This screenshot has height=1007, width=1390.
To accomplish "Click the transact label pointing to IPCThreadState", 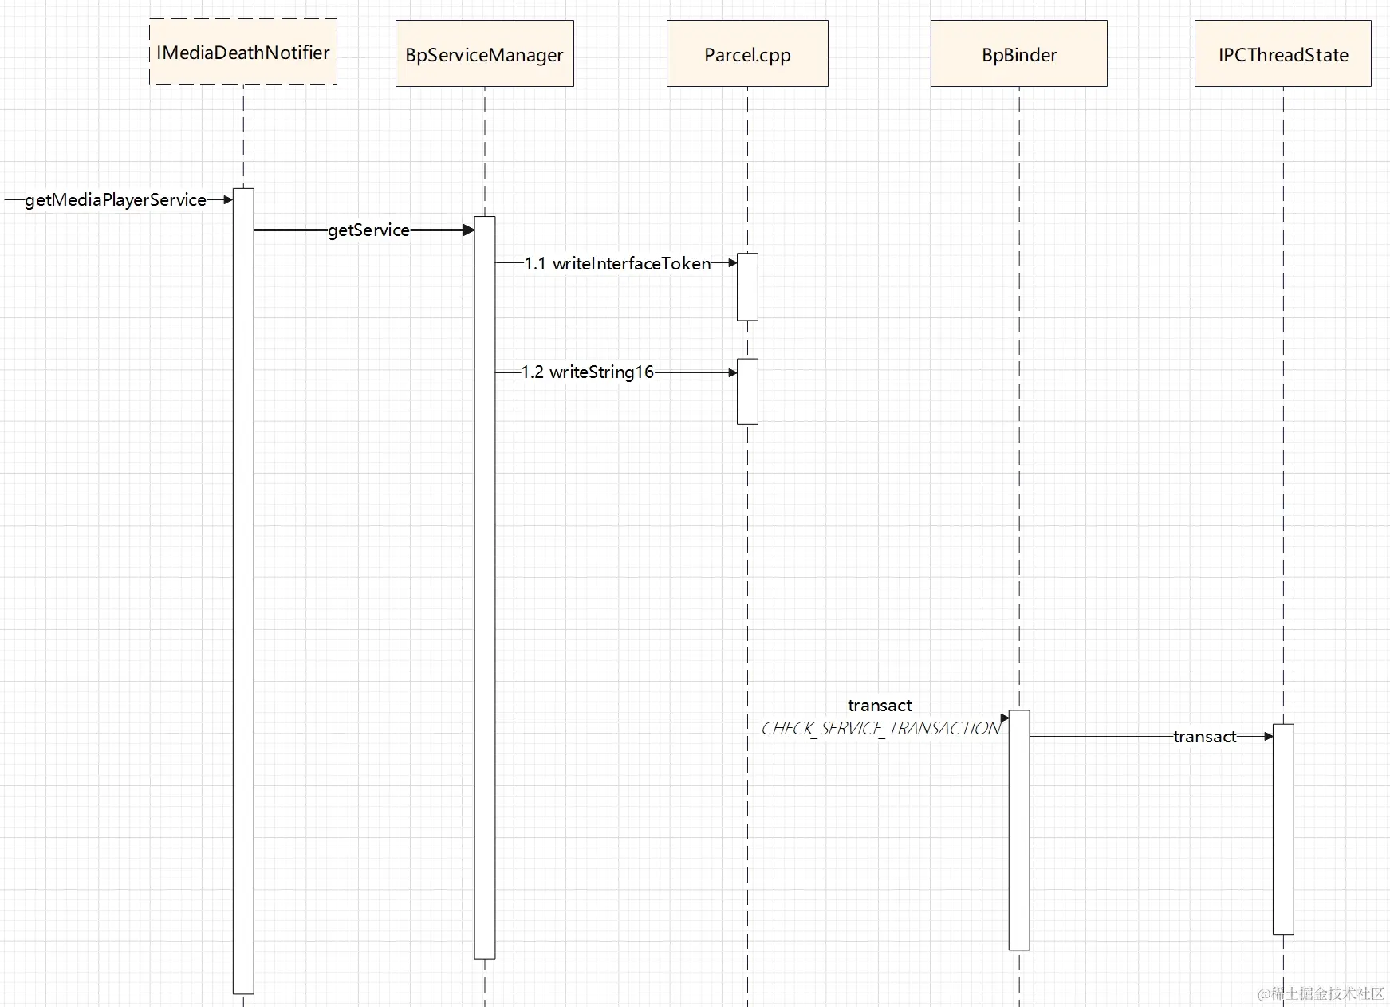I will (1205, 737).
